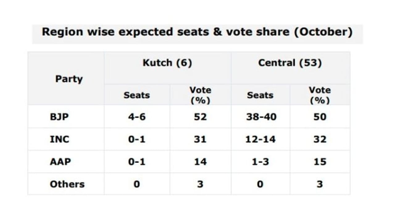
Task: Select the Seats subheader under Central
Action: tap(260, 95)
